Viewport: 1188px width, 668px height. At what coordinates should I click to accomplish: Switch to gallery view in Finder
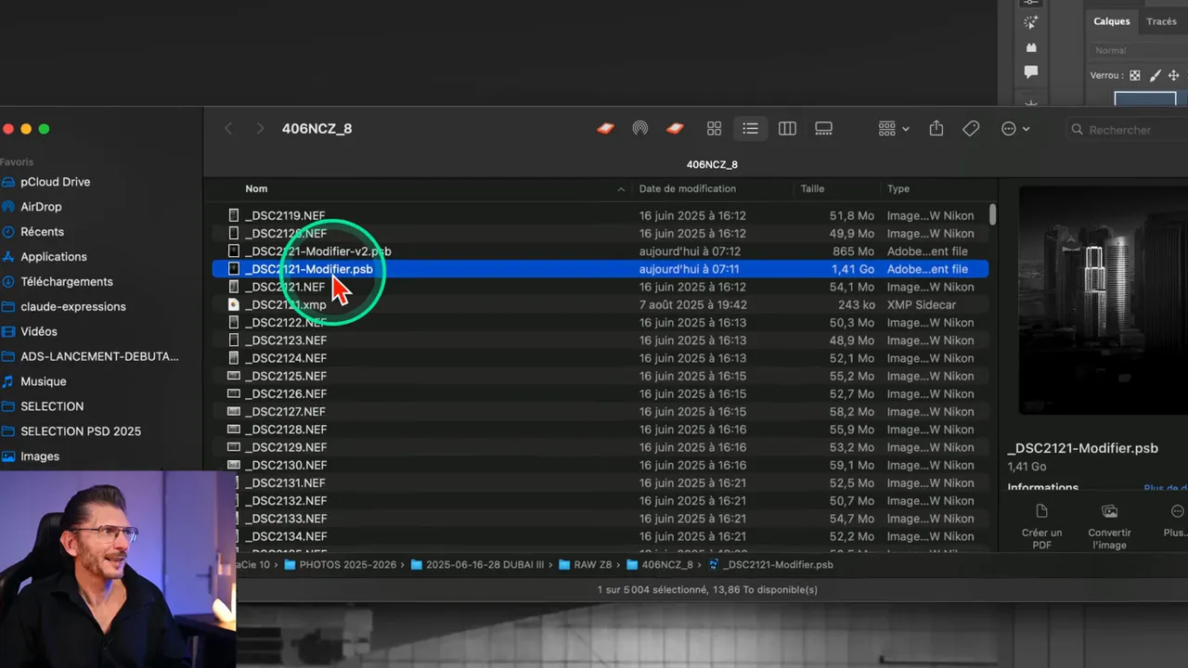coord(823,128)
